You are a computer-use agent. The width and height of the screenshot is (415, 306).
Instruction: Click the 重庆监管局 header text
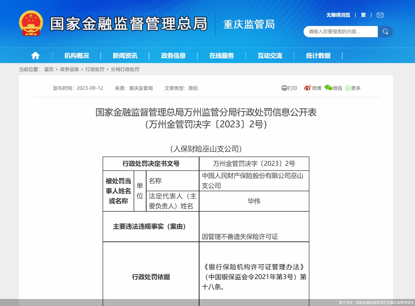coord(249,24)
